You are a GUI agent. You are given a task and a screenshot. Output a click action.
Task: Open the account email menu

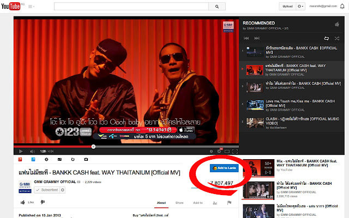(x=323, y=6)
